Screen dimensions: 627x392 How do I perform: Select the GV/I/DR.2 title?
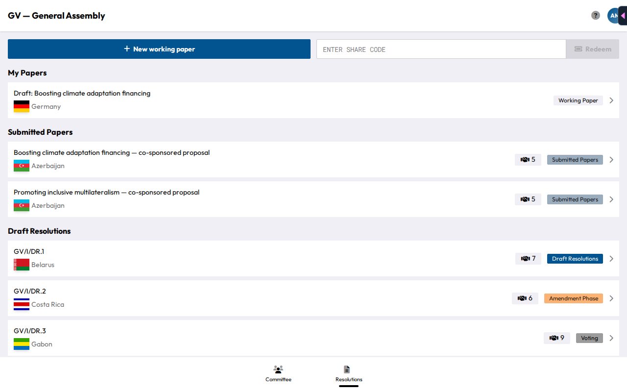(30, 291)
